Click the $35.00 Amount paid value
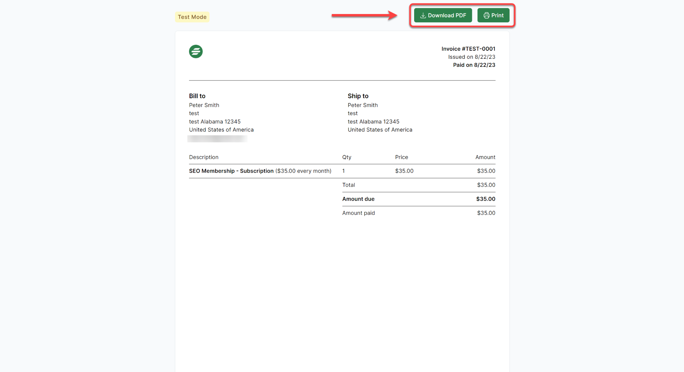 (x=486, y=213)
